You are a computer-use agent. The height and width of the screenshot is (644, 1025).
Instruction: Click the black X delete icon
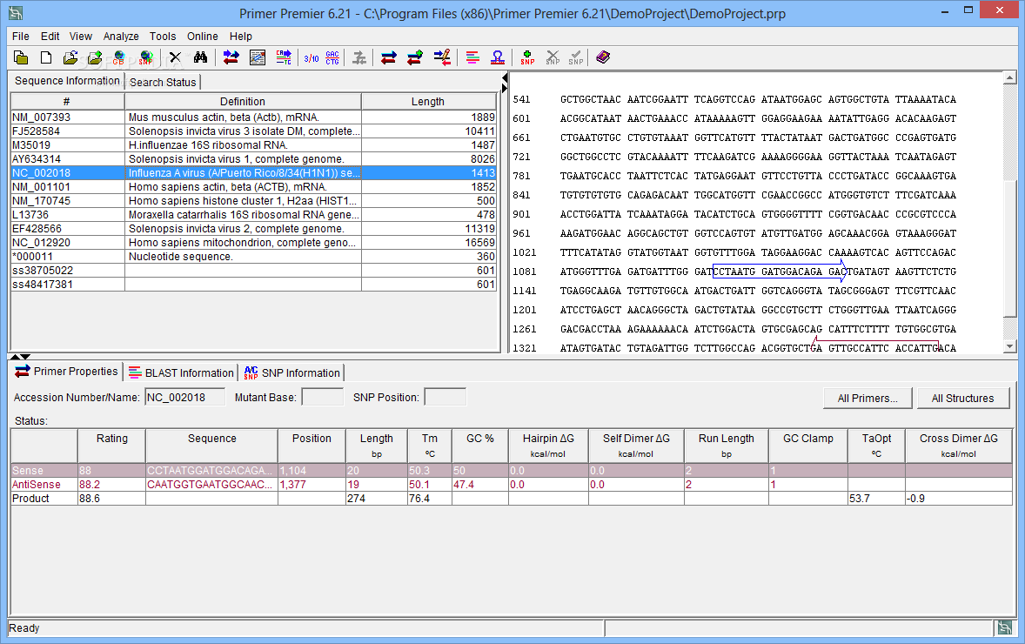[x=175, y=57]
